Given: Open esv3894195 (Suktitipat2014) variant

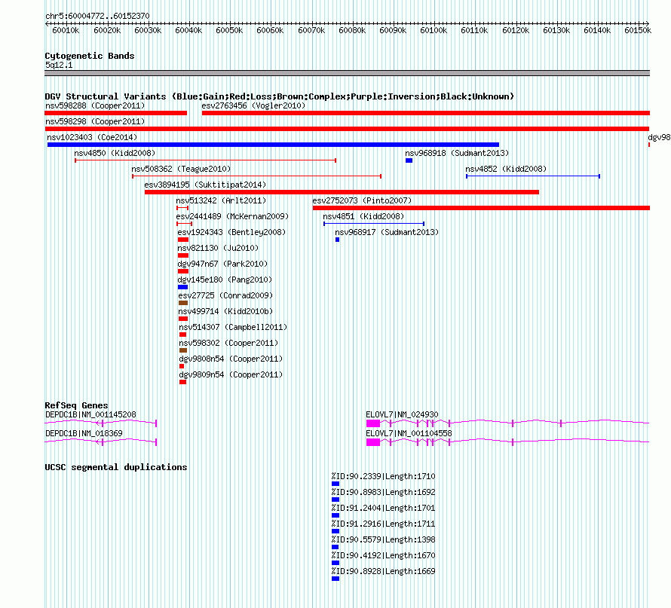Looking at the screenshot, I should pyautogui.click(x=205, y=185).
